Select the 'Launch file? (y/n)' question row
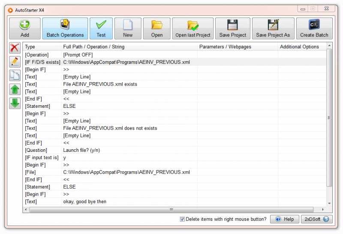 click(x=175, y=150)
